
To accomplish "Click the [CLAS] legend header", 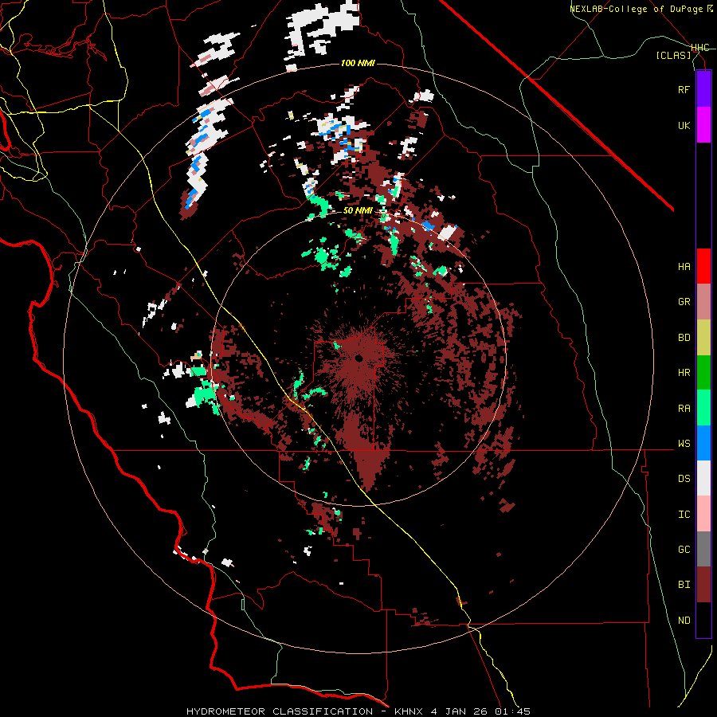I will pyautogui.click(x=673, y=55).
